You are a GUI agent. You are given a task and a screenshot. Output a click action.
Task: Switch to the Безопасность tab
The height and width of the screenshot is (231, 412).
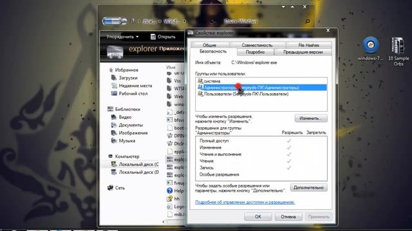pyautogui.click(x=213, y=51)
